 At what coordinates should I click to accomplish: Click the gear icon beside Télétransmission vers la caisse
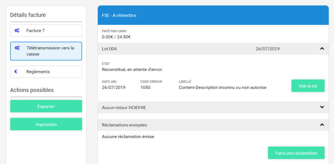17,48
